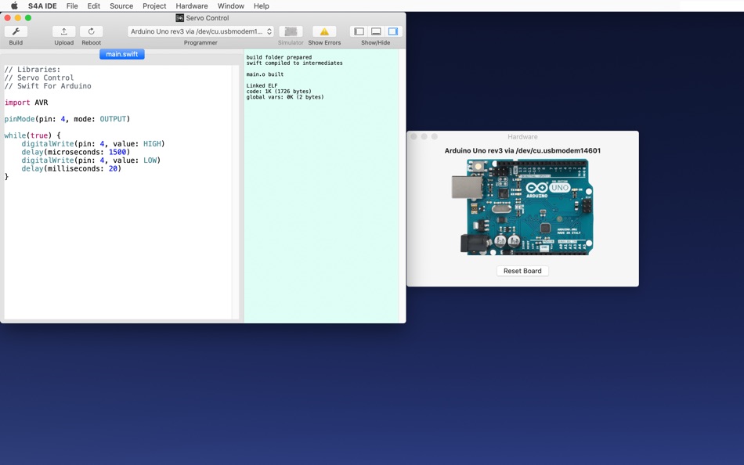Open the Simulator toolbar button

point(291,31)
